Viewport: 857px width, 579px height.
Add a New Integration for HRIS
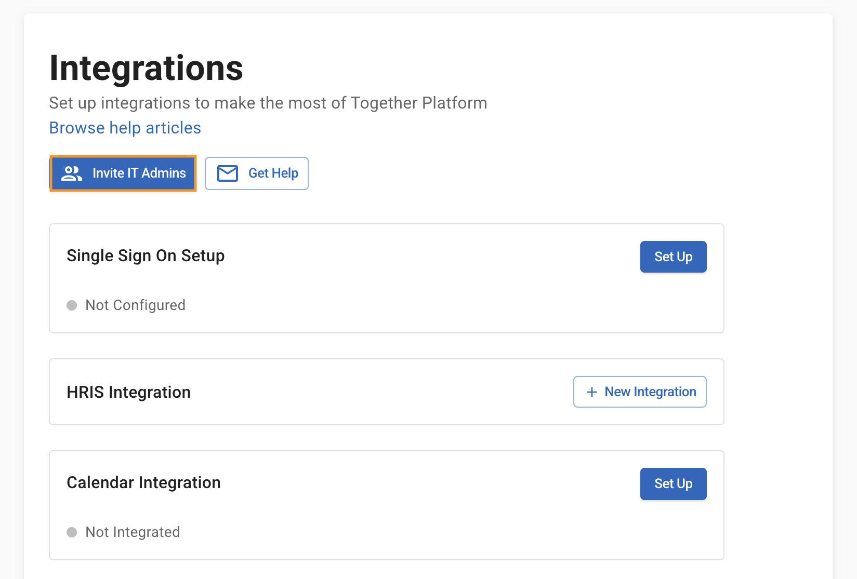point(639,392)
